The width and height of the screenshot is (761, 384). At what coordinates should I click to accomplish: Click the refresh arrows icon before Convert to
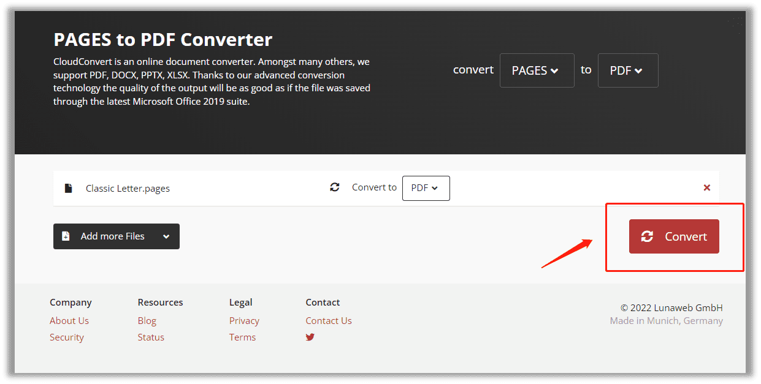click(335, 187)
